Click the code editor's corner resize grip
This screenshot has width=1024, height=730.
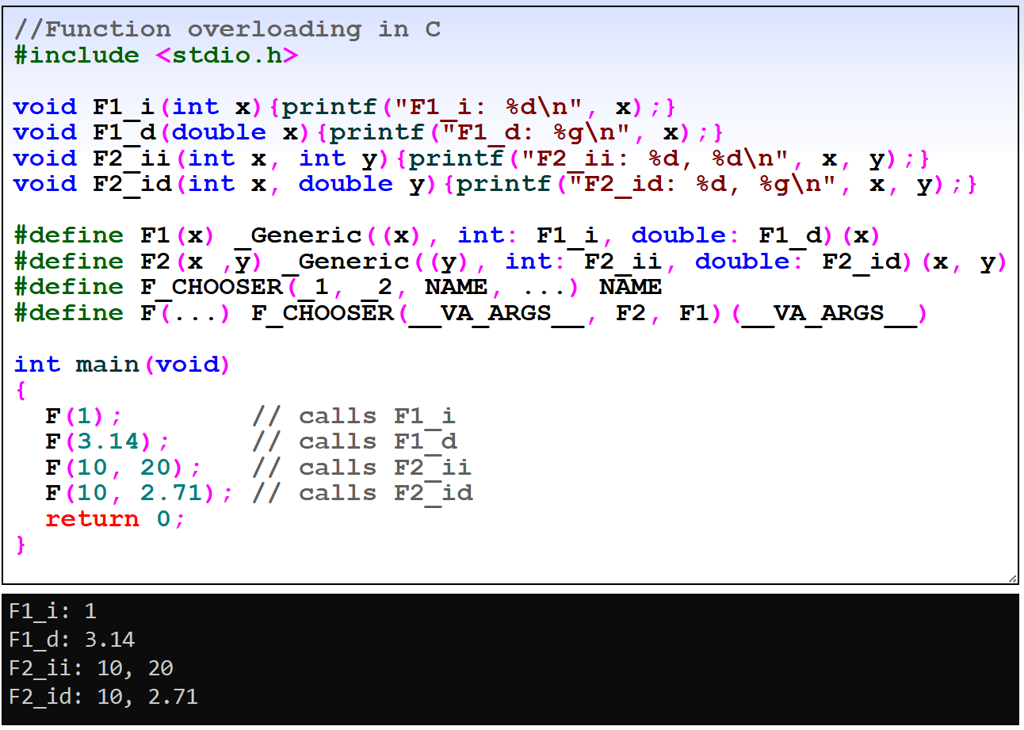(x=1012, y=578)
